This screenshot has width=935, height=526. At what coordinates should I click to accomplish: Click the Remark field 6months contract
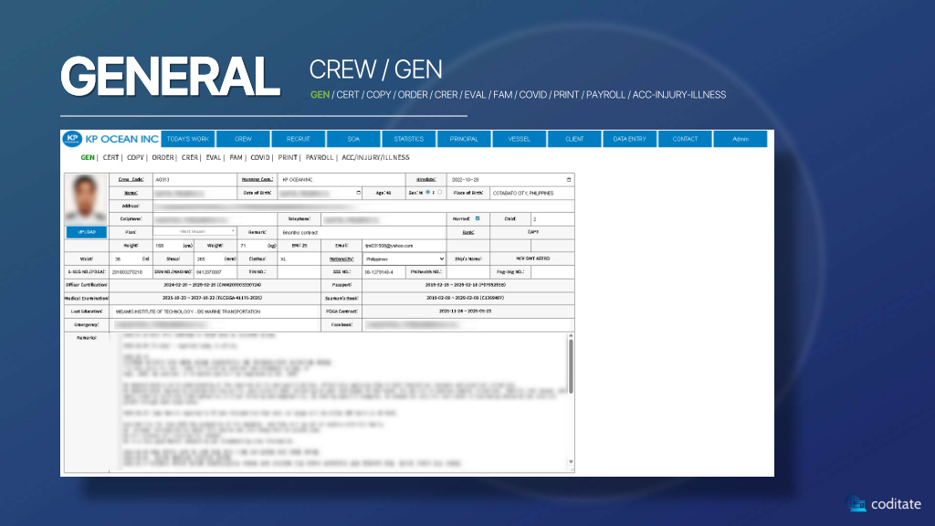tap(362, 232)
